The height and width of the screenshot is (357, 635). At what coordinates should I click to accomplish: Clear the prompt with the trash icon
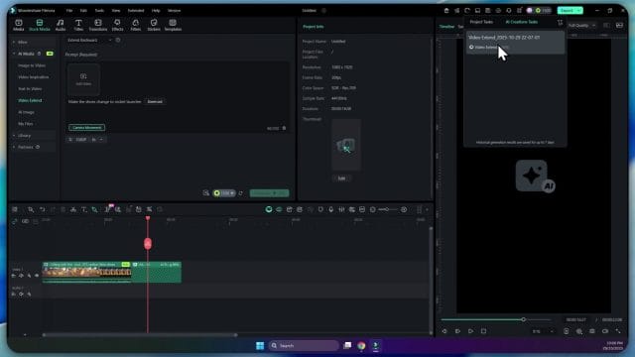284,128
